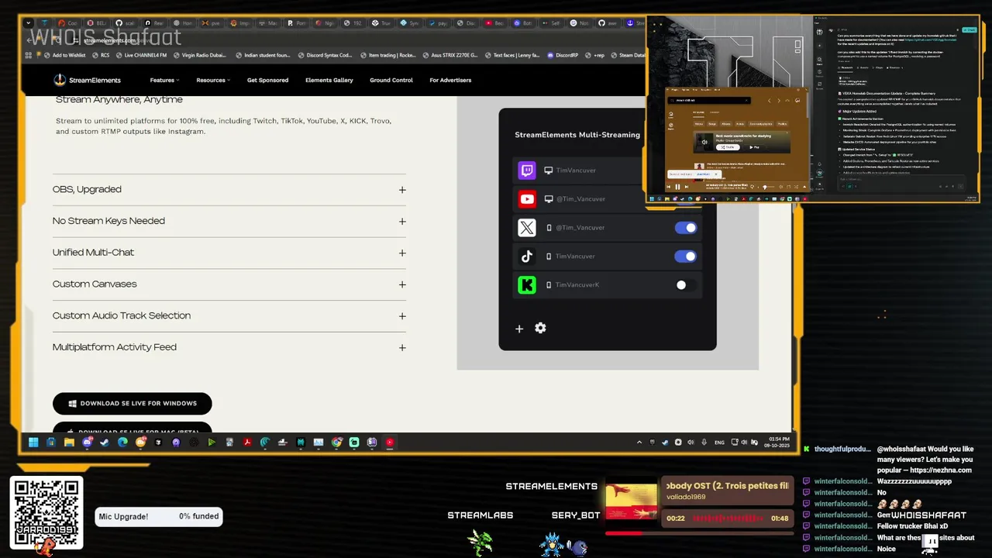Click the @Tim_Vancuver label in the YouTube row
The image size is (992, 558).
pos(580,199)
